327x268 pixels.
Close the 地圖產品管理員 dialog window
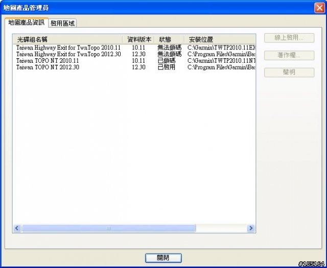pos(319,8)
